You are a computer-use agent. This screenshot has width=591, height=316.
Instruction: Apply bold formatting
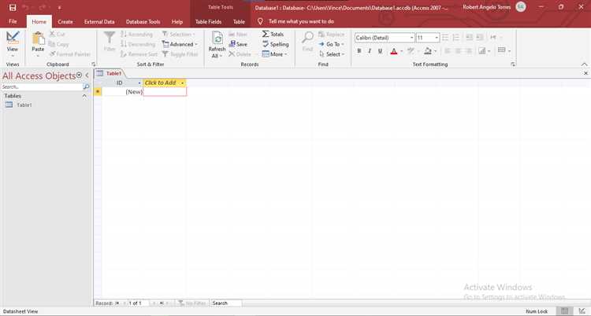359,51
